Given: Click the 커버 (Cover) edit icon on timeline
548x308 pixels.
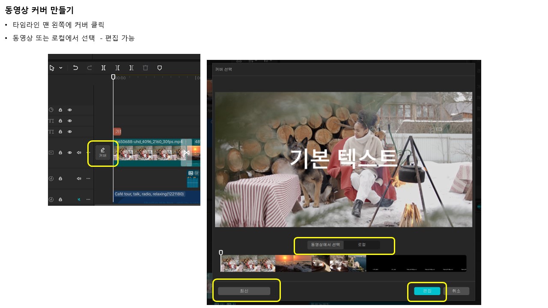Looking at the screenshot, I should click(102, 153).
